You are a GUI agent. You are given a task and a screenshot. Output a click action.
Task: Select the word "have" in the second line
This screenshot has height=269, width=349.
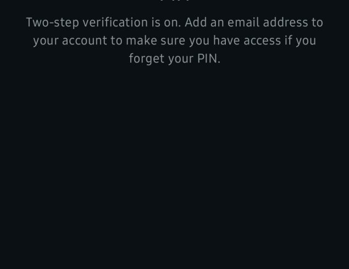click(x=226, y=41)
